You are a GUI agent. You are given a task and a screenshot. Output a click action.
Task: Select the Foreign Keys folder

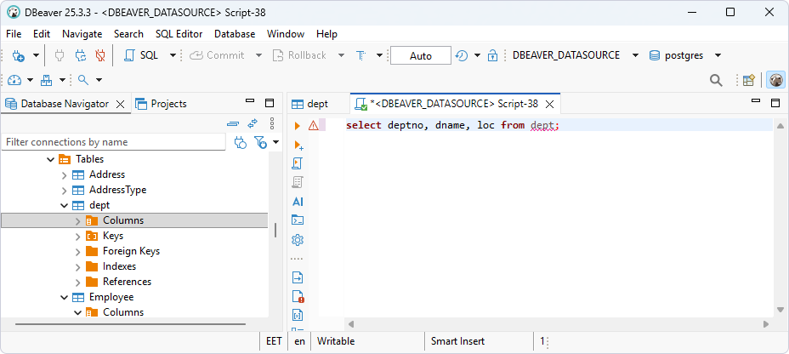coord(131,251)
